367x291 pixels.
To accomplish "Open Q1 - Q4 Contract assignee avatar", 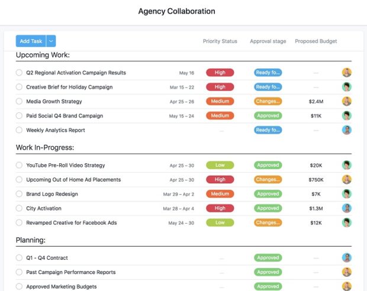I will (347, 258).
